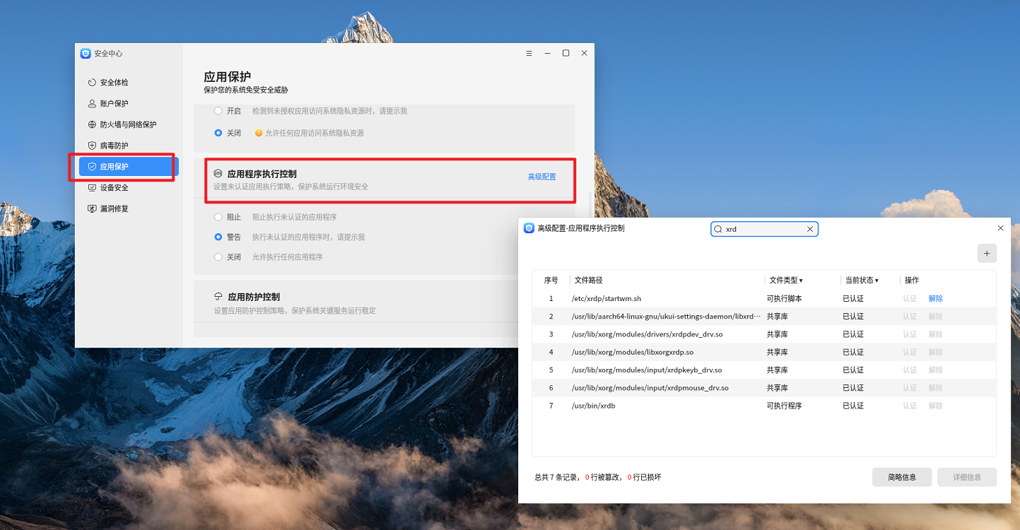The width and height of the screenshot is (1020, 530).
Task: Open the 安全中心 hamburger menu
Action: coord(529,54)
